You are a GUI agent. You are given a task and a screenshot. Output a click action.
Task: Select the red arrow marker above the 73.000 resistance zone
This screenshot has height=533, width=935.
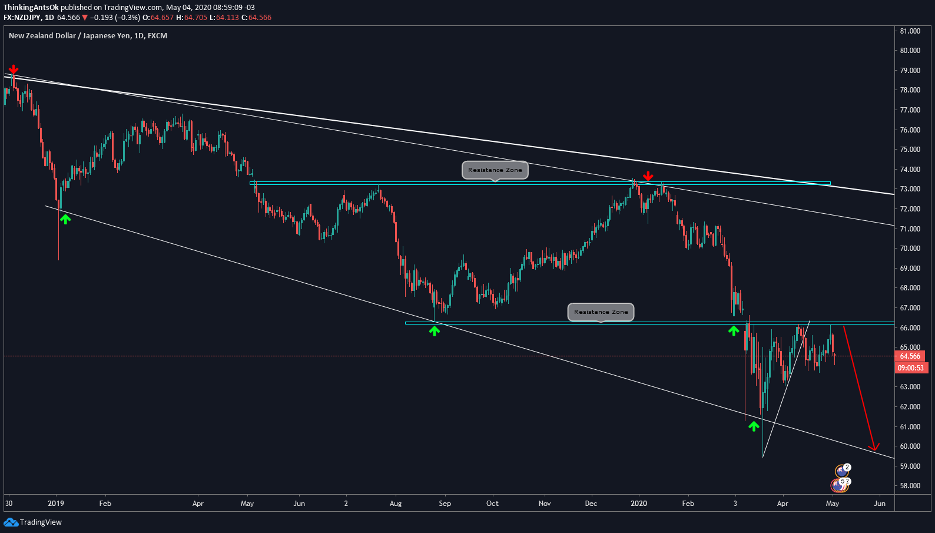(x=648, y=176)
